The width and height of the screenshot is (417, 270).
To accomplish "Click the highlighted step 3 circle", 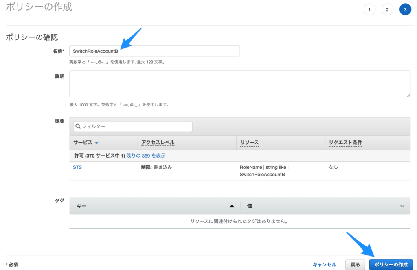I will (x=405, y=9).
